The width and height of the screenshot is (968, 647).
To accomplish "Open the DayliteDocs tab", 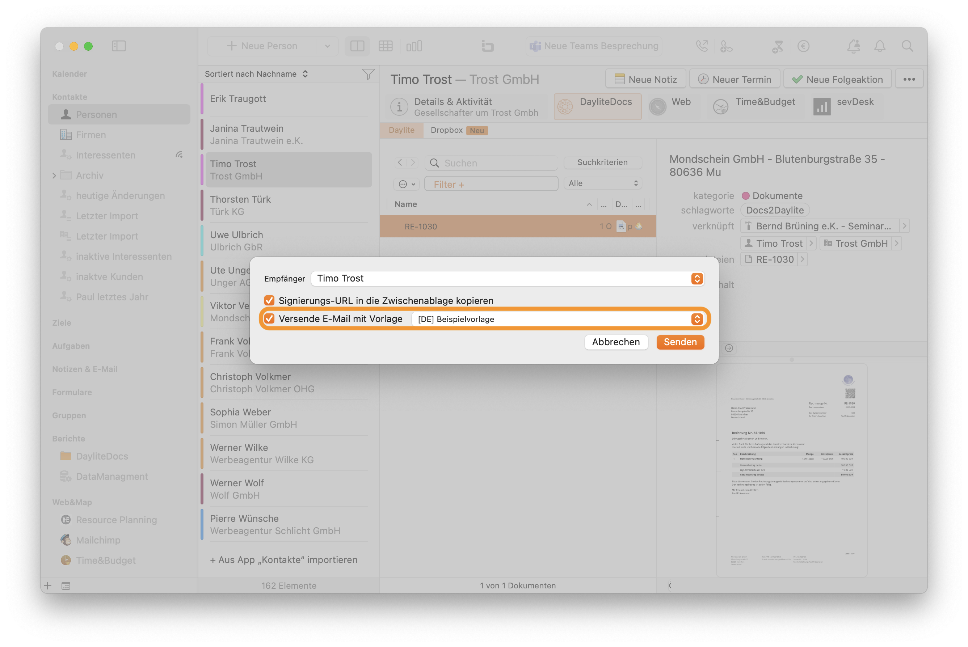I will (597, 106).
